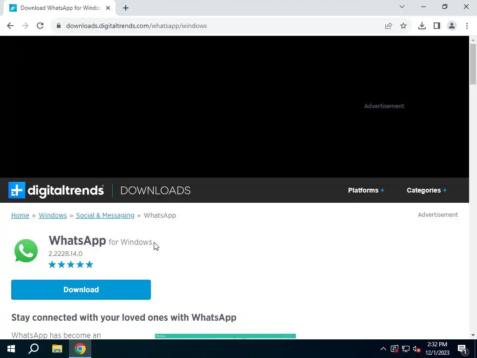Viewport: 477px width, 358px height.
Task: Click the scrollbar down arrow
Action: [x=473, y=335]
